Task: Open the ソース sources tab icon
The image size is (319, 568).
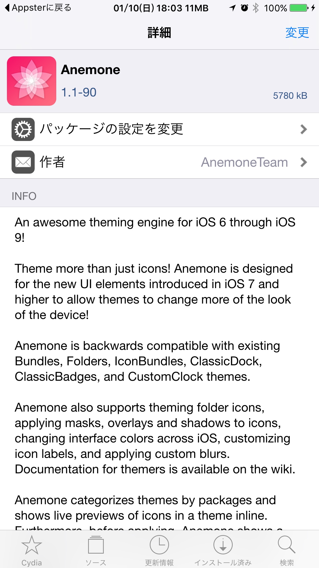Action: click(96, 545)
